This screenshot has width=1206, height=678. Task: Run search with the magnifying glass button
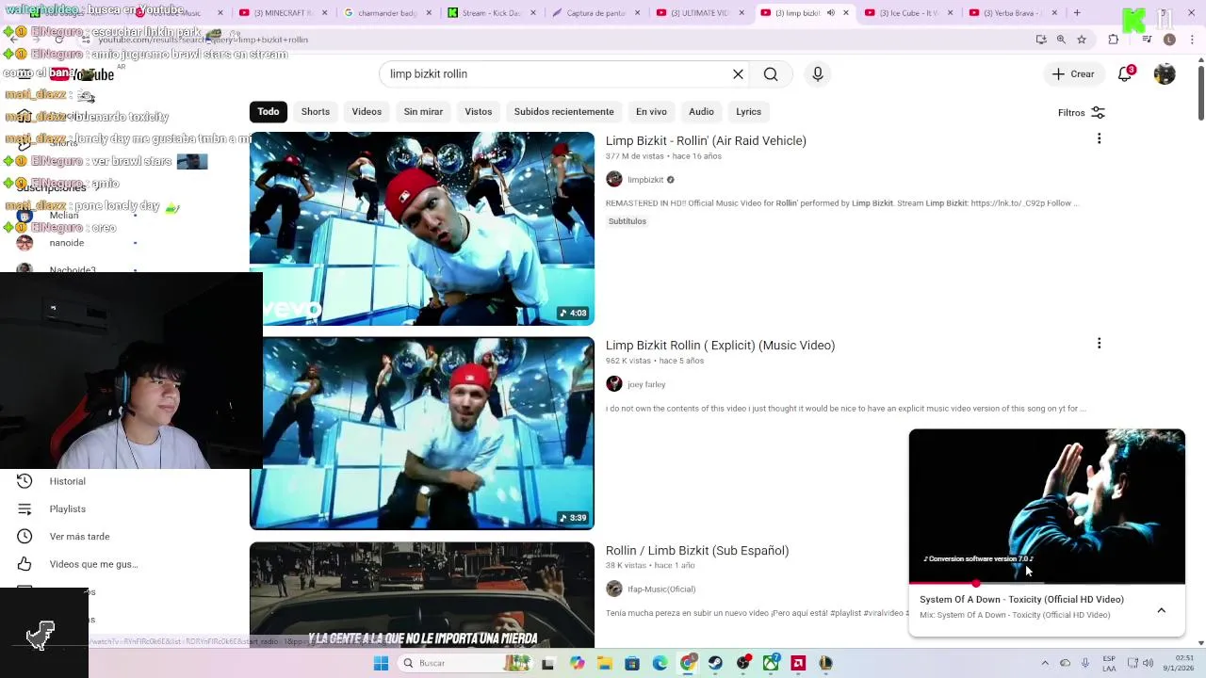[771, 74]
